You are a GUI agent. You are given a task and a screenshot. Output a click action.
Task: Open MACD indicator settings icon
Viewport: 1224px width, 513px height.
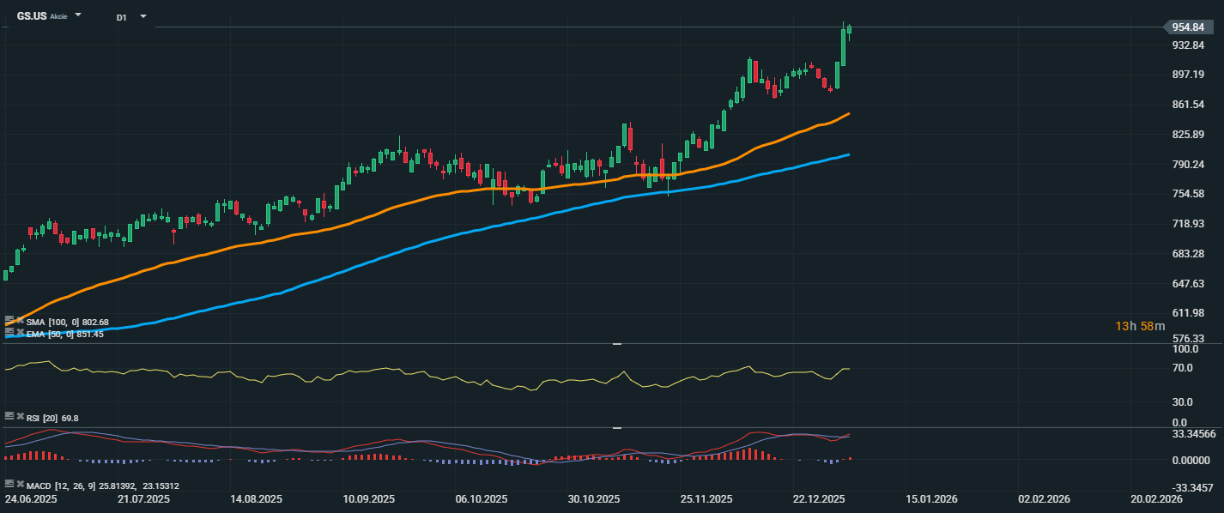pos(9,485)
